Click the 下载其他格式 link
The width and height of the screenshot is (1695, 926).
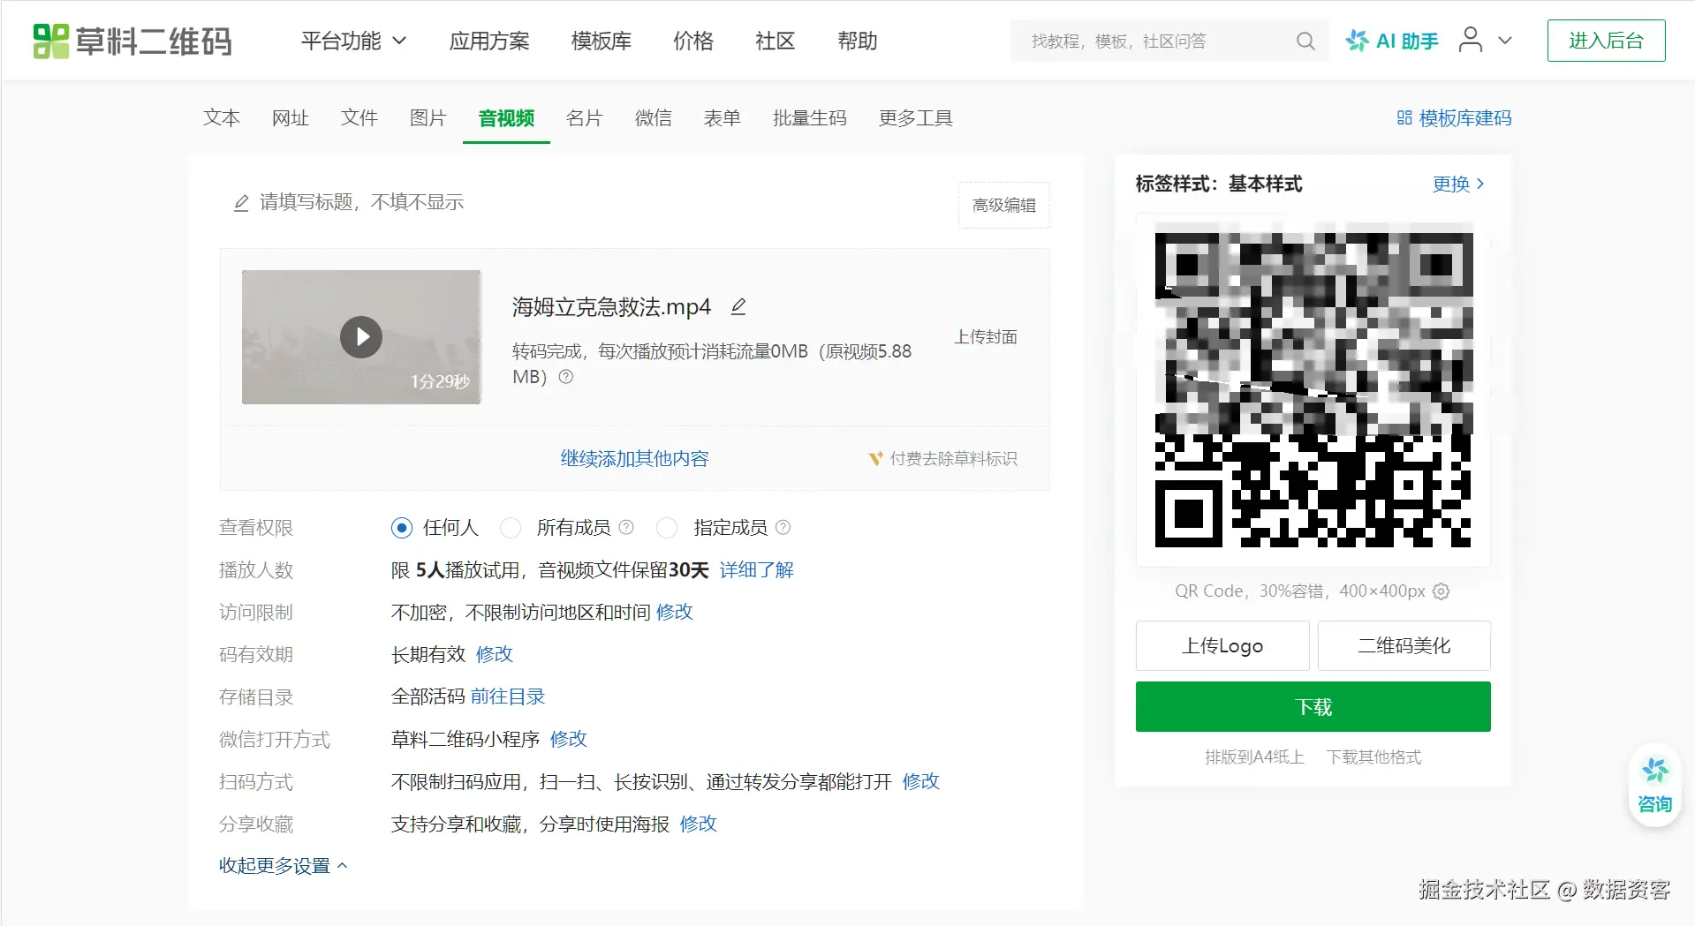pos(1374,757)
